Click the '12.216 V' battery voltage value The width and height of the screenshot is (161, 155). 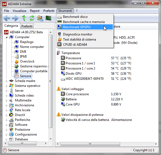tap(117, 99)
